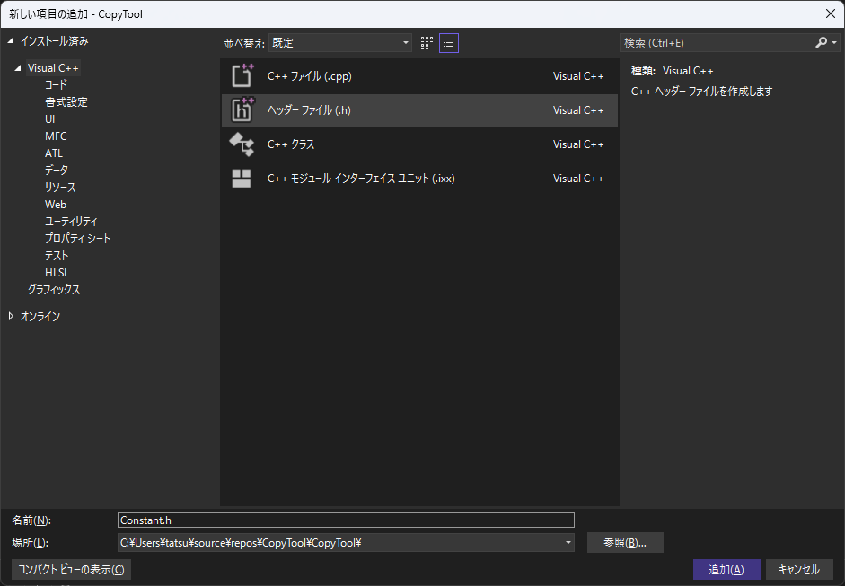This screenshot has width=845, height=586.
Task: Collapse the Visual C++ tree node
Action: pos(18,68)
